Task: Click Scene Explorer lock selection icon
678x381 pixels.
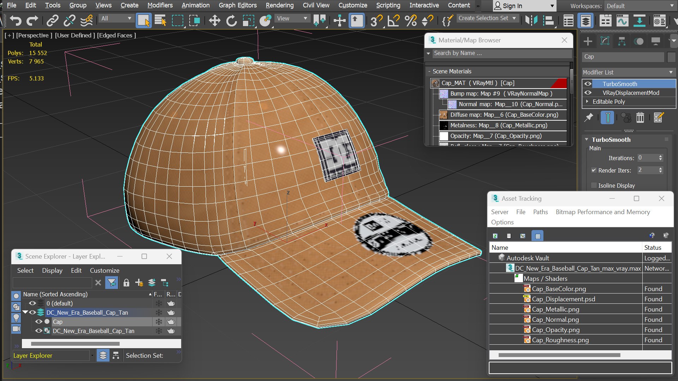Action: 126,283
